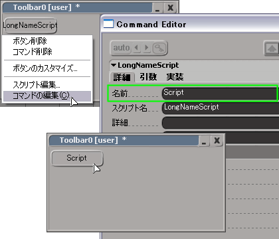This screenshot has width=279, height=239.
Task: Click the Command Editor title text
Action: [151, 25]
